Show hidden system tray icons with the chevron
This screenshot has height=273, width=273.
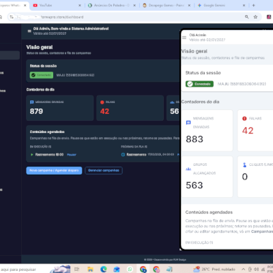[243, 270]
